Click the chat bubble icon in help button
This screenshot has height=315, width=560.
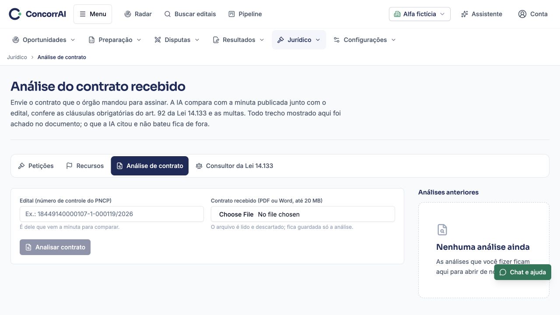[x=503, y=272]
